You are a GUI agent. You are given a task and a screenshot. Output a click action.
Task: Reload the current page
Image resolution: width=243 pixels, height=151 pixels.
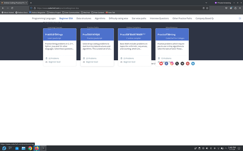(x=12, y=8)
